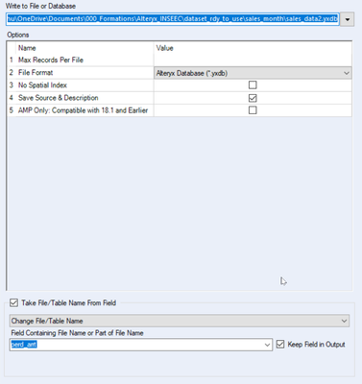The width and height of the screenshot is (362, 384).
Task: Click row number 2 in Options grid
Action: pyautogui.click(x=12, y=73)
